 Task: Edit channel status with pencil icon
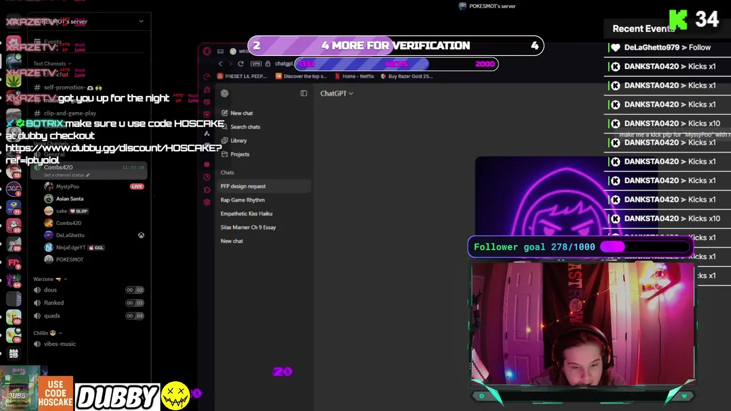[x=87, y=175]
